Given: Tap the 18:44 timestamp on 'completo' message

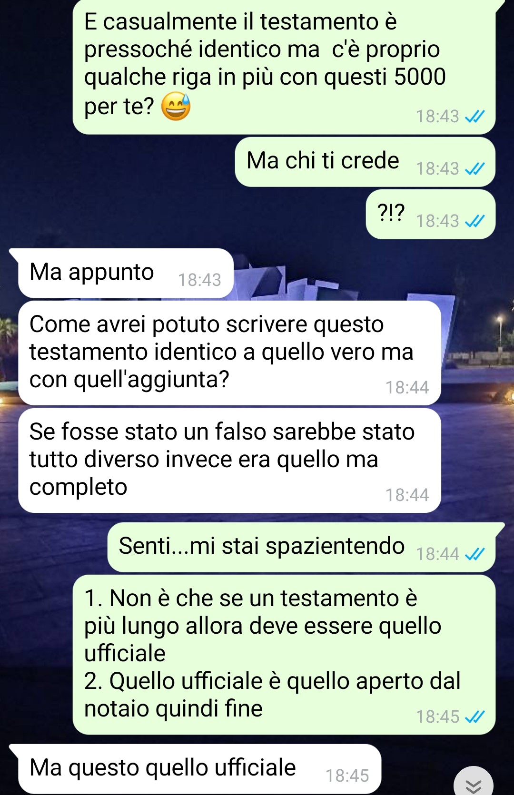Looking at the screenshot, I should (x=407, y=495).
